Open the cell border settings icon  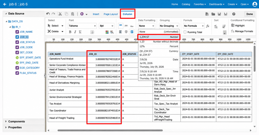[92, 32]
